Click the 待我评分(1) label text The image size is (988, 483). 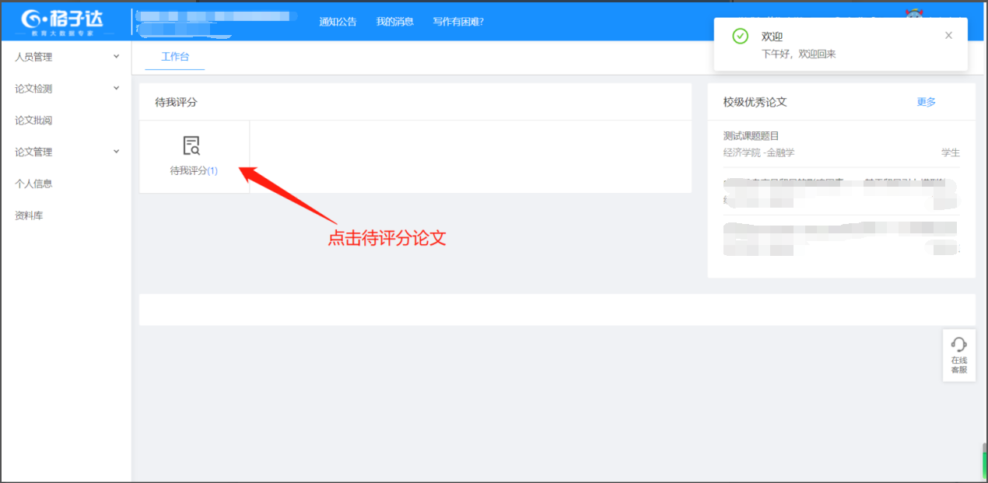tap(194, 170)
